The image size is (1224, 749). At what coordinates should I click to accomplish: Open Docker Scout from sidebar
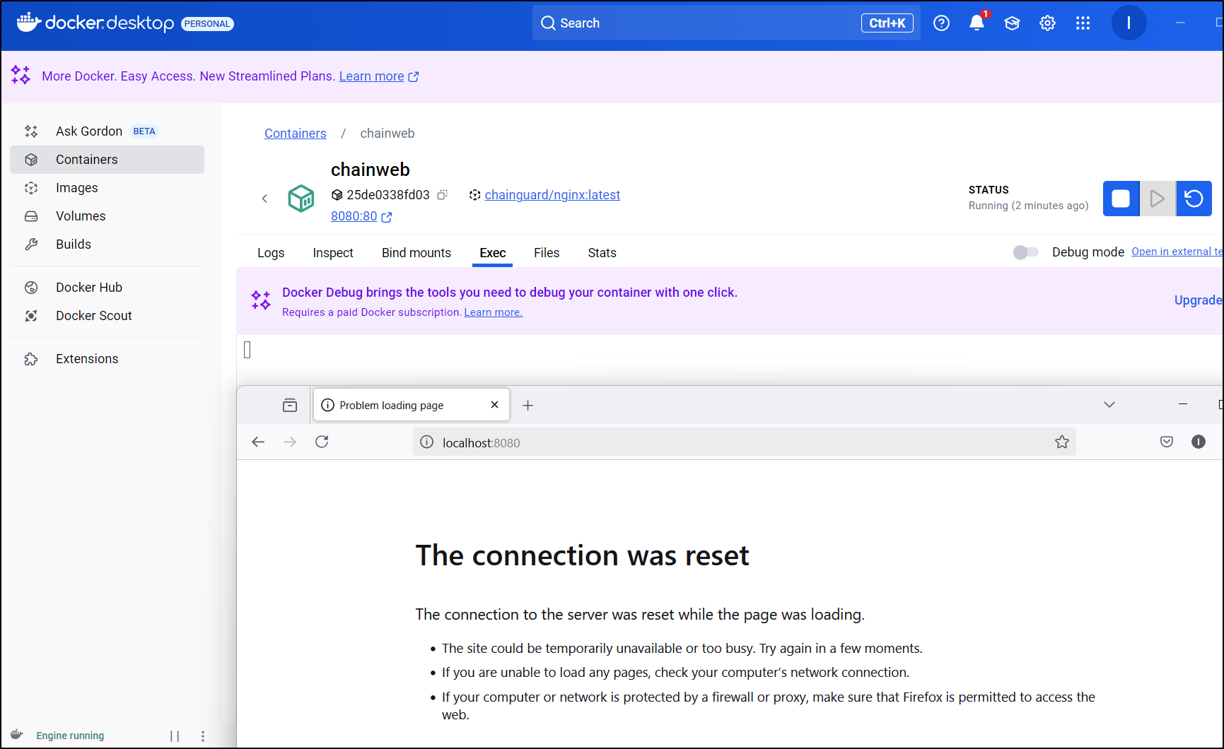107,316
